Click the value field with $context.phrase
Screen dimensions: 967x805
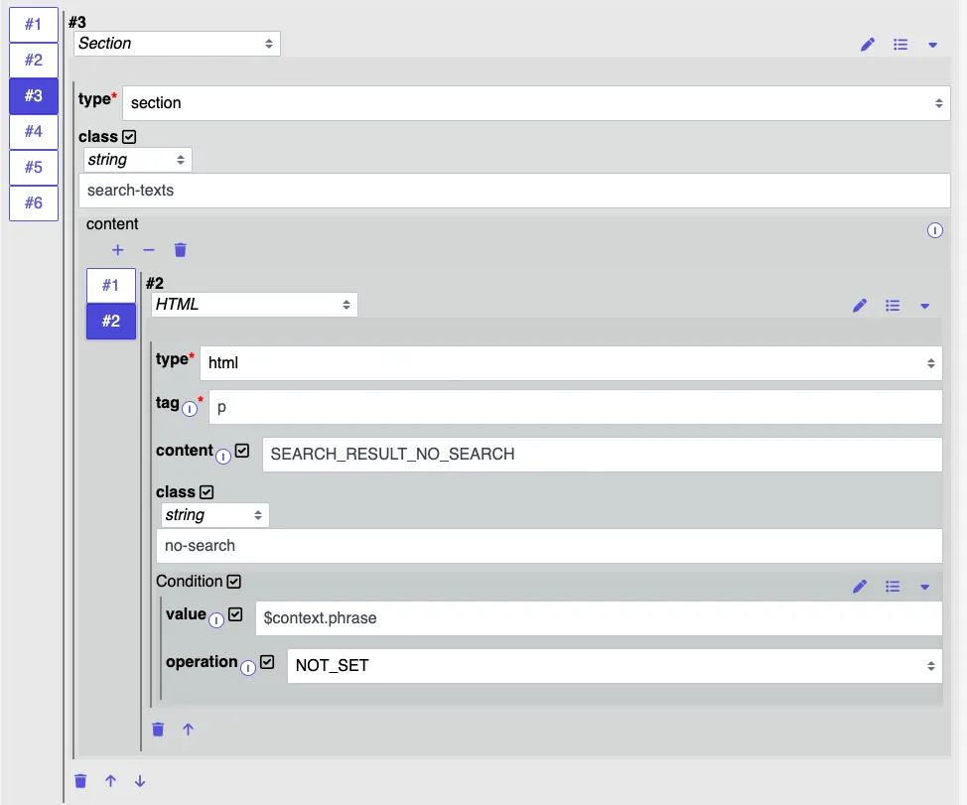coord(599,618)
